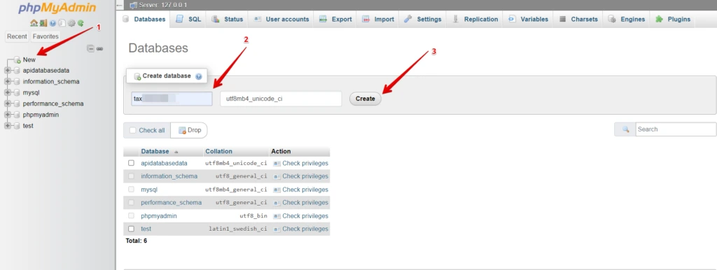
Task: Click privileges icon in mysql row
Action: (276, 190)
